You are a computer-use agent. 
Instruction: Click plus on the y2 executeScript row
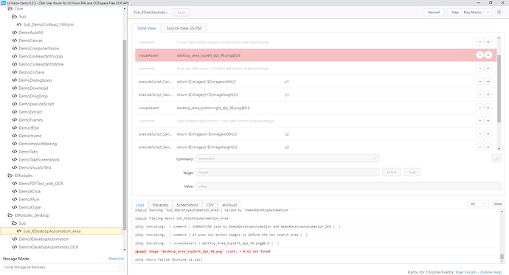(x=488, y=147)
